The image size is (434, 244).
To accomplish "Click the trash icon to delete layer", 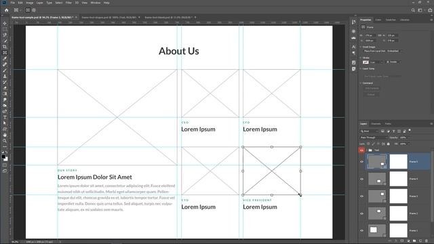I will pos(427,241).
